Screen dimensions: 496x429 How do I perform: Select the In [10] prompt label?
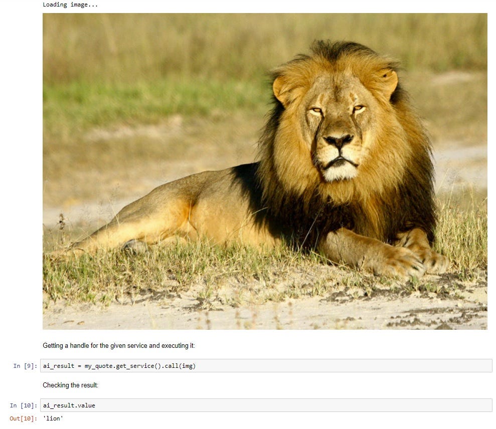pos(24,405)
